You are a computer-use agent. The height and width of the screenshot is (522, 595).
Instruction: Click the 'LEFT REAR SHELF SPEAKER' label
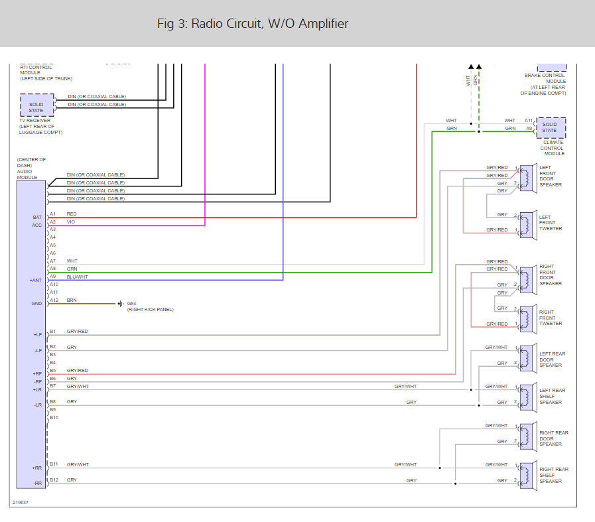553,397
